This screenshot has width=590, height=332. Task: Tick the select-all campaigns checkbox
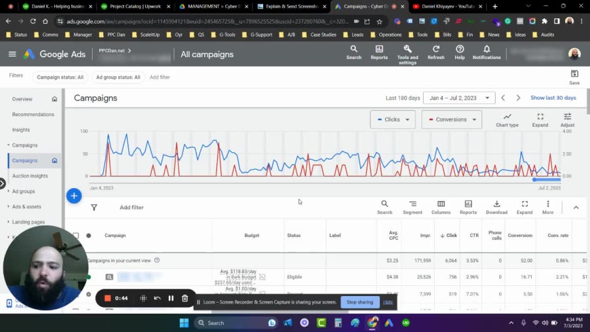(76, 235)
